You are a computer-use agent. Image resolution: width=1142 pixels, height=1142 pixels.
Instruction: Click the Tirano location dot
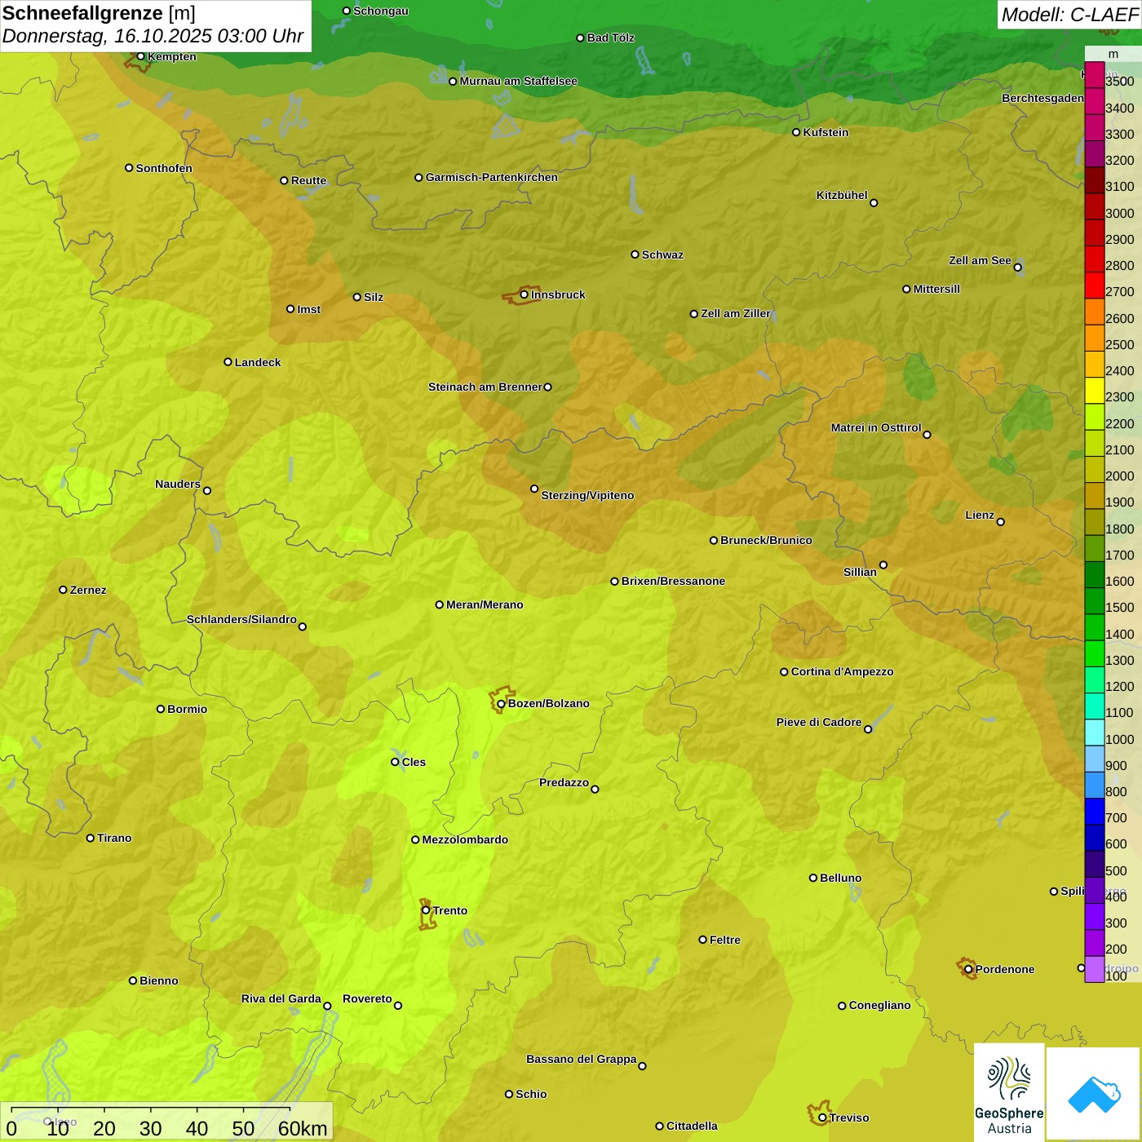[x=91, y=838]
